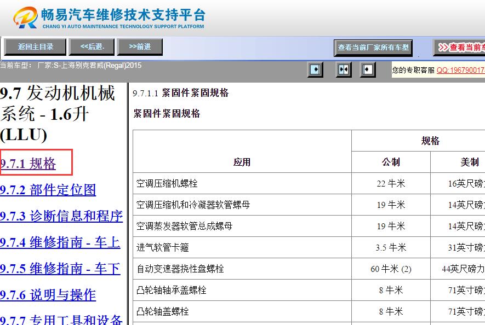485x325 pixels.
Task: Select the 空调蒸发器软管总成螺母 row label
Action: (184, 226)
